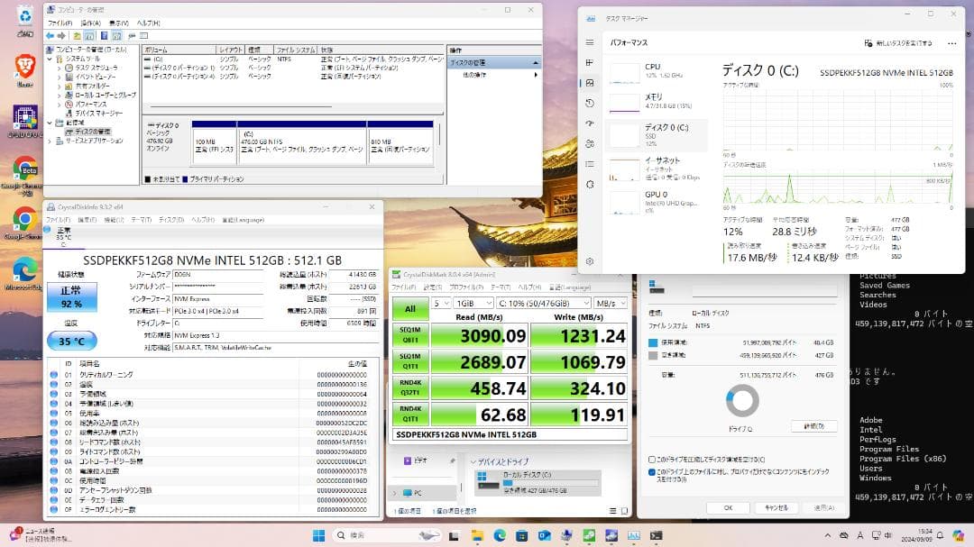This screenshot has width=974, height=547.
Task: Click Run new task in Task Manager
Action: [898, 43]
